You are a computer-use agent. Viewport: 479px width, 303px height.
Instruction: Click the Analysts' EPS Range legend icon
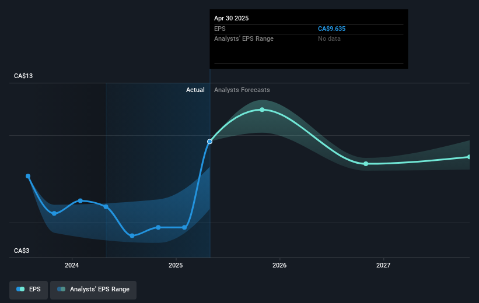pyautogui.click(x=61, y=289)
